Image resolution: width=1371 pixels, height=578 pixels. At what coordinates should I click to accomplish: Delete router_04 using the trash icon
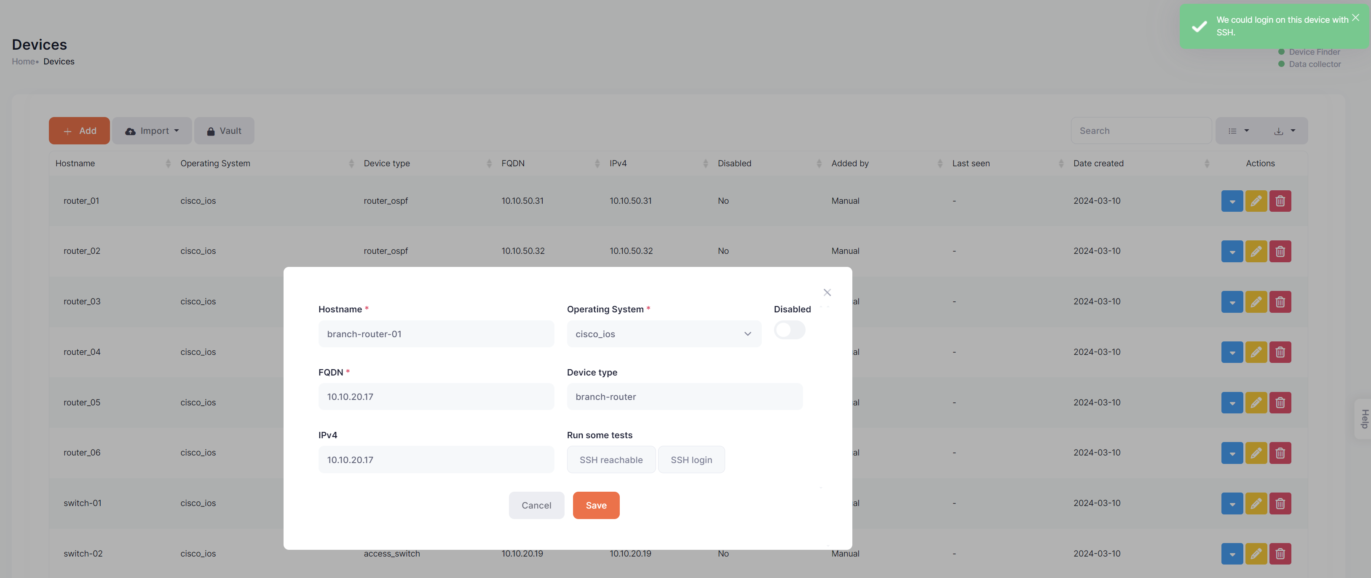[1280, 352]
